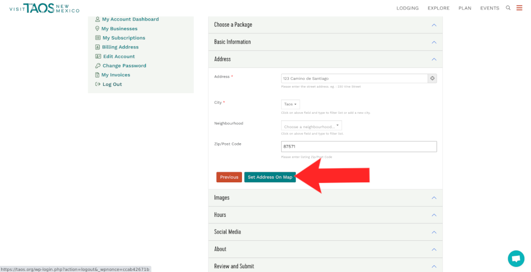Open the Lodging menu item
The image size is (531, 272).
pos(407,8)
